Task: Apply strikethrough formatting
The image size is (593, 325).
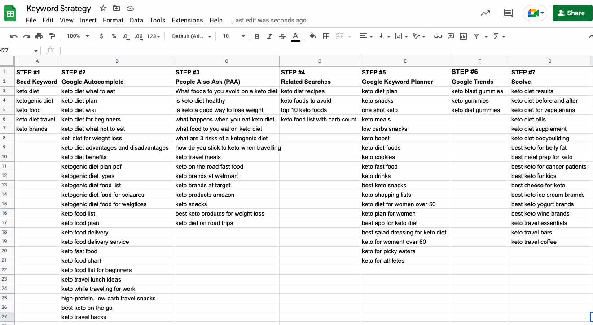Action: (x=282, y=36)
